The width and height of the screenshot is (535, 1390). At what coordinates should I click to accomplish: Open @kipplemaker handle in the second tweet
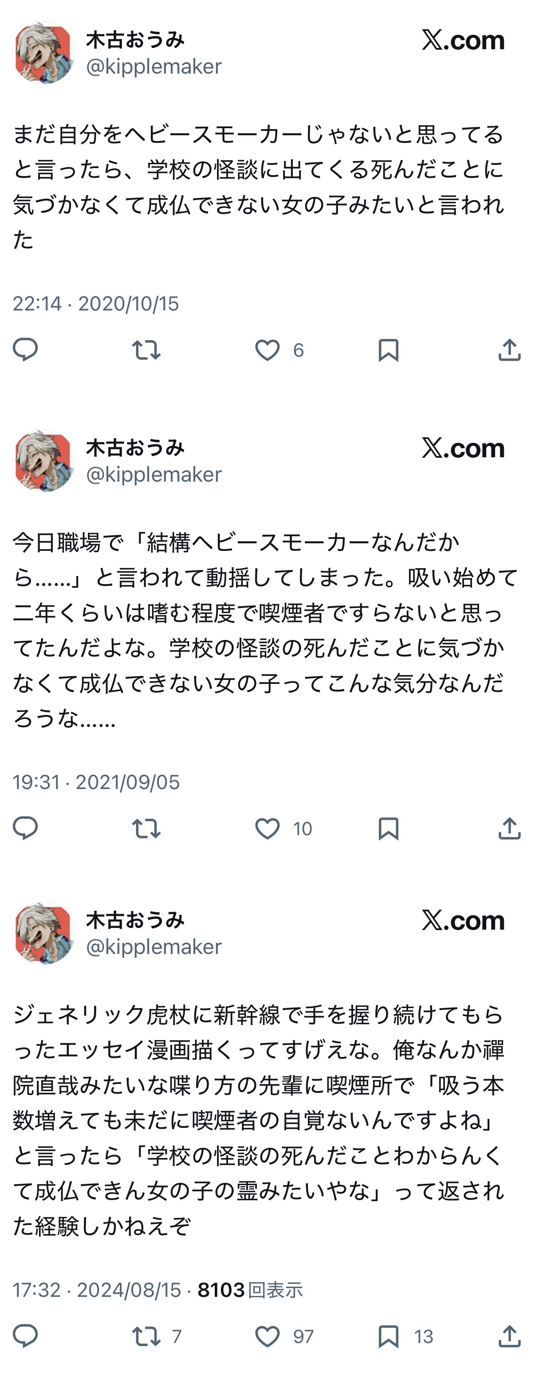pos(154,474)
